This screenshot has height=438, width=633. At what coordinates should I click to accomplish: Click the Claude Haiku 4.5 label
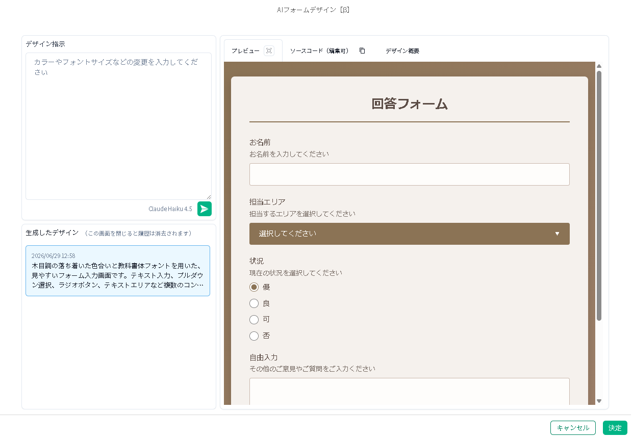tap(170, 209)
